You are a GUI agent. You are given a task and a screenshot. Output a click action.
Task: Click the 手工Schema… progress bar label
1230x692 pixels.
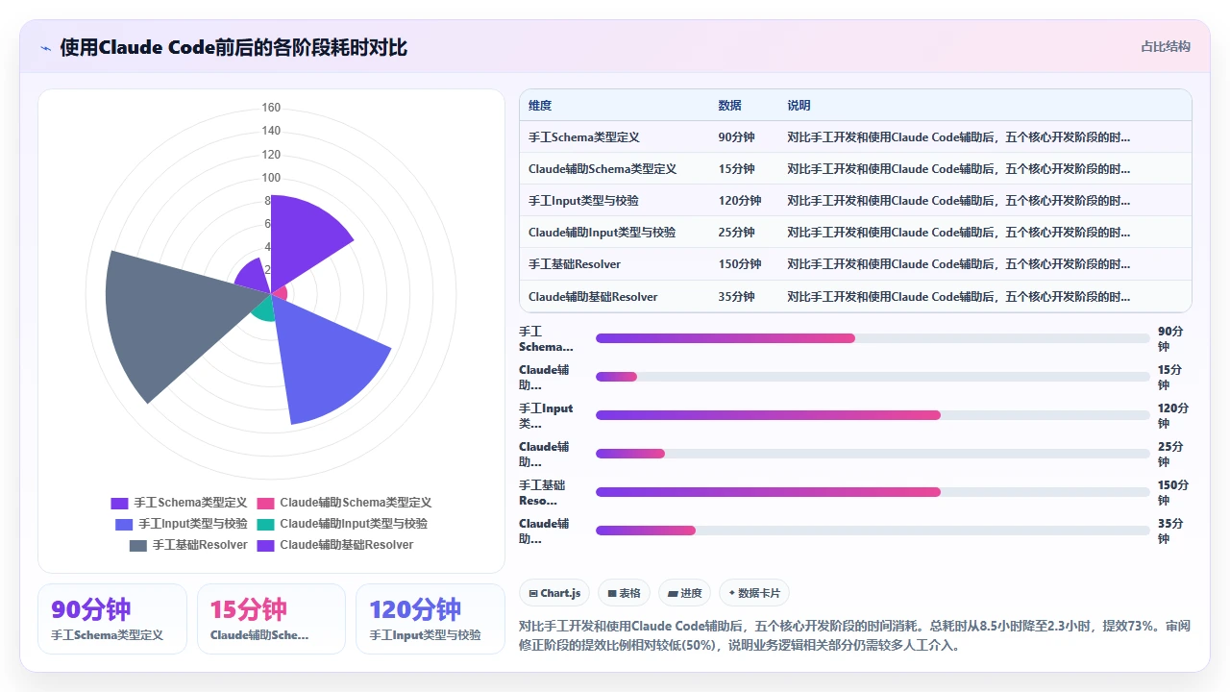point(546,339)
